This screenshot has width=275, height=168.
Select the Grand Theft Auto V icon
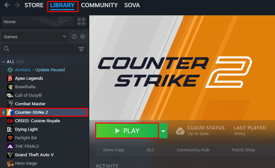[10, 155]
